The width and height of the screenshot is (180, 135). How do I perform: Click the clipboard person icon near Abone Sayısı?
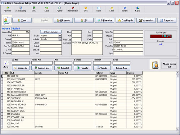coord(155,64)
